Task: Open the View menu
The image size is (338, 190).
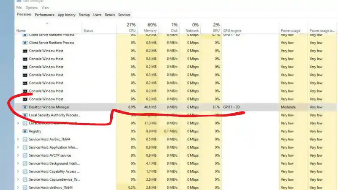Action: point(45,8)
